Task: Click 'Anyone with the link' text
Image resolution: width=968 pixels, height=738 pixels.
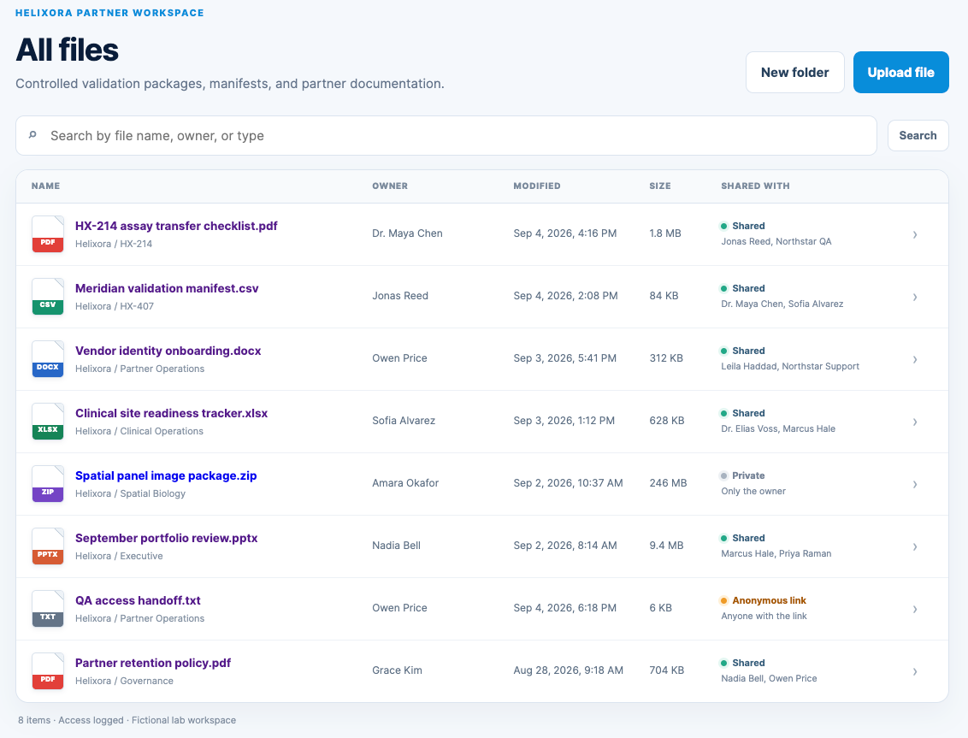Action: (x=764, y=616)
